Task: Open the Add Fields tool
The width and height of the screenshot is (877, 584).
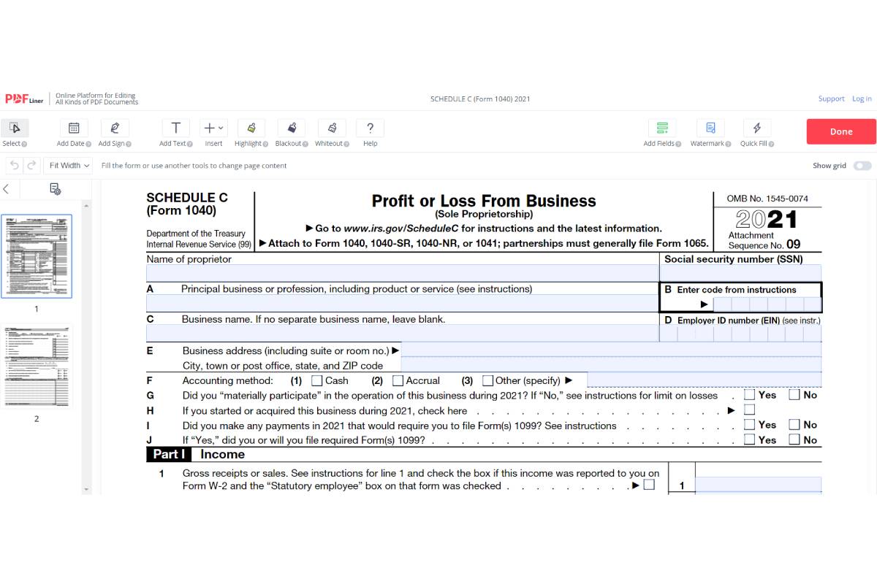Action: tap(662, 128)
